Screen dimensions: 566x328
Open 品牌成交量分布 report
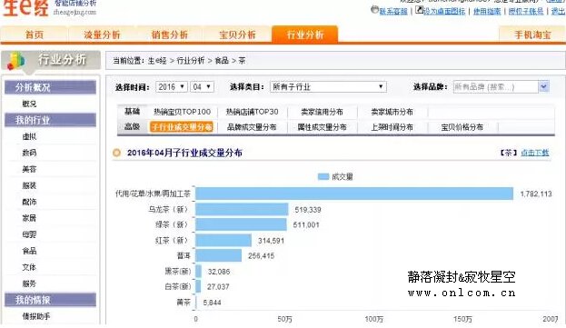[x=252, y=127]
